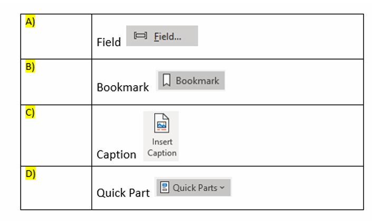372x221 pixels.
Task: Click the Insert Caption label under the icon
Action: pos(162,147)
